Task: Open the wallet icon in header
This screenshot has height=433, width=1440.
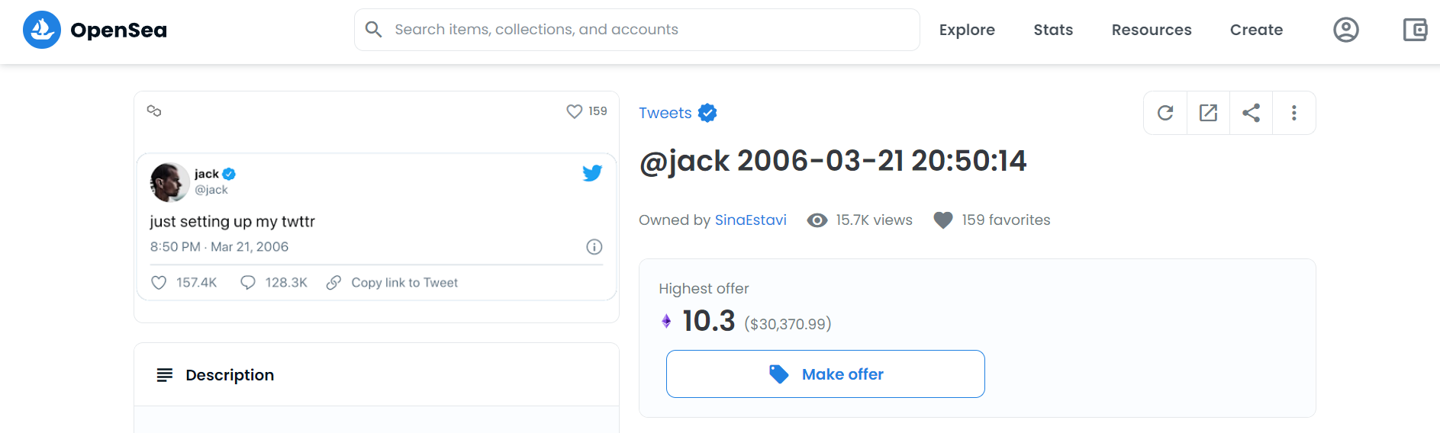Action: pyautogui.click(x=1415, y=30)
